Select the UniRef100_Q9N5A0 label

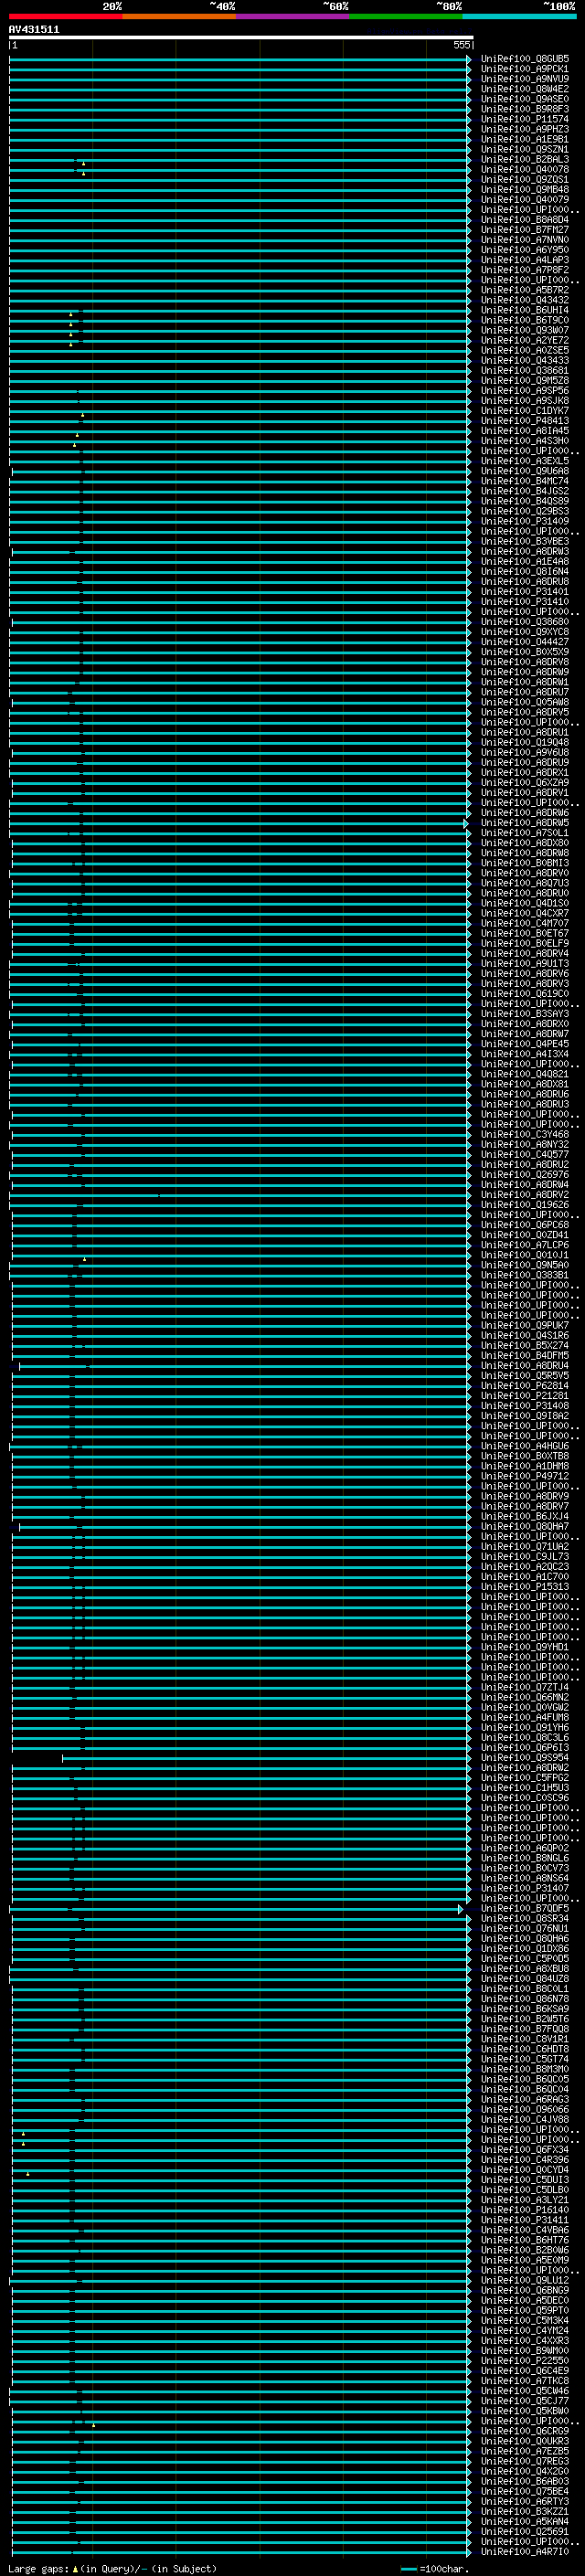point(525,1265)
